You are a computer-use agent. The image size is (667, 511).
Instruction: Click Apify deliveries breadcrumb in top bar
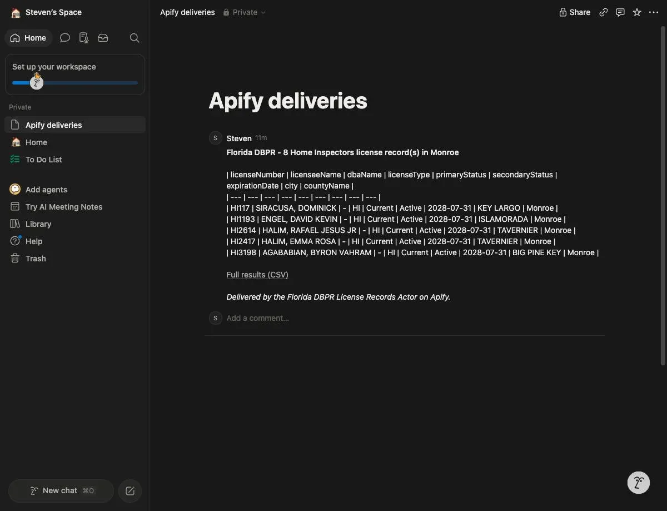coord(187,12)
